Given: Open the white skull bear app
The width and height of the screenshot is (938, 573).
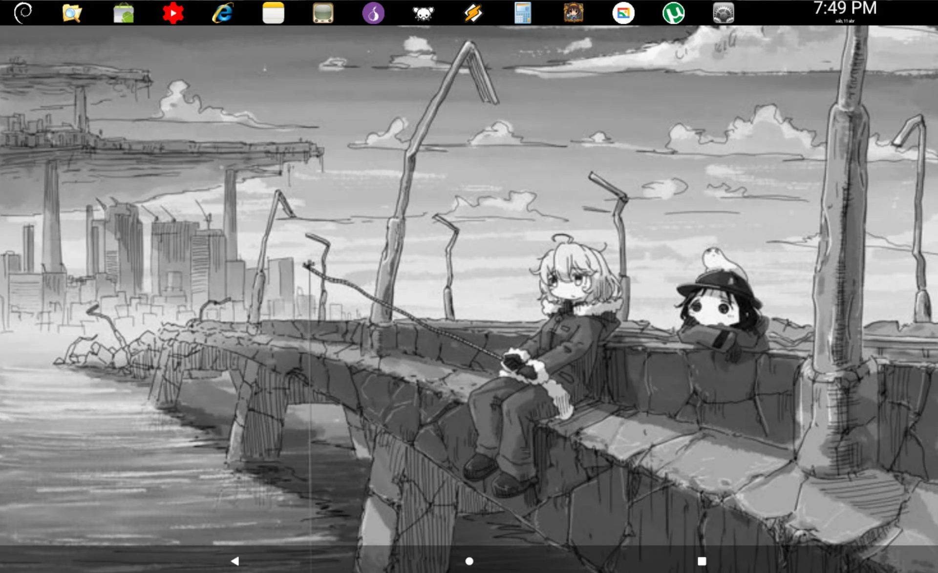Looking at the screenshot, I should click(423, 13).
